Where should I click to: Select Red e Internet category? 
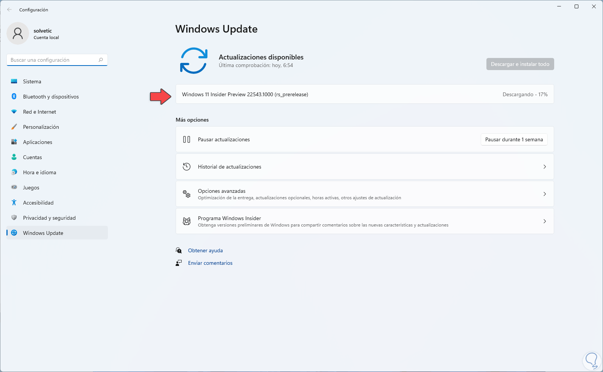point(57,112)
